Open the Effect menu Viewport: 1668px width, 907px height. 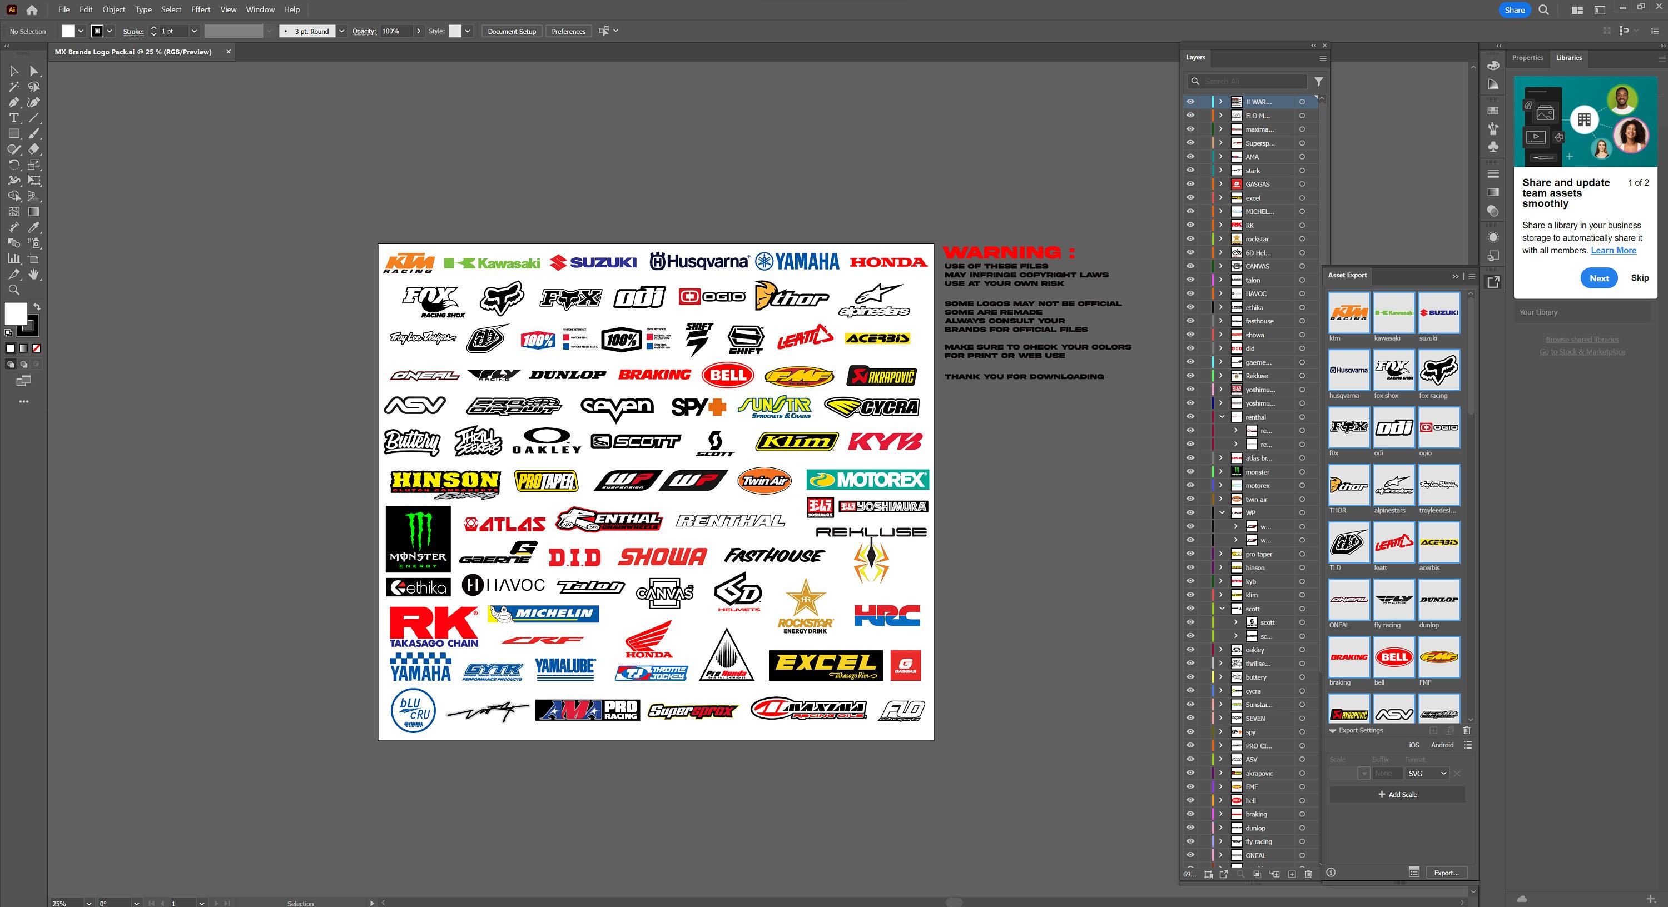[x=200, y=9]
